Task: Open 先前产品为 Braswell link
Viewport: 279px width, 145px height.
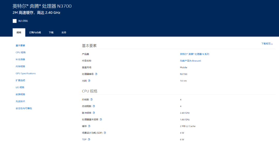Action: click(190, 61)
